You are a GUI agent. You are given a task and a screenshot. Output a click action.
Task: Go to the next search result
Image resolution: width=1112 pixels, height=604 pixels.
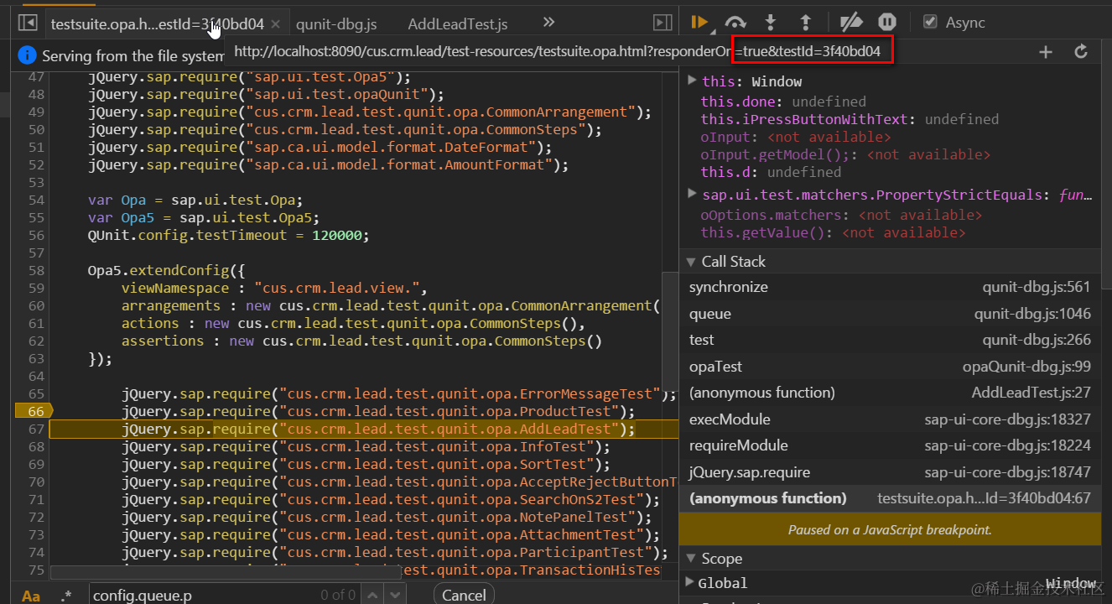pos(394,595)
